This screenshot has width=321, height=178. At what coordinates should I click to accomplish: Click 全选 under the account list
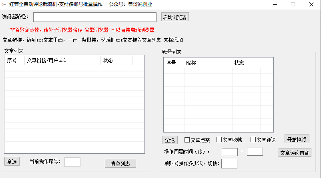[x=170, y=140]
